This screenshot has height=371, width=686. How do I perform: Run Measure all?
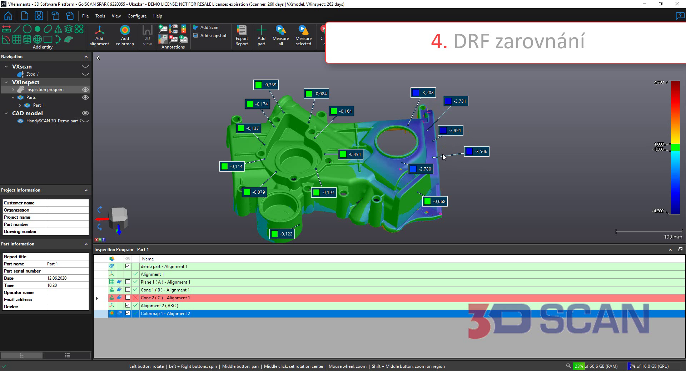click(280, 36)
